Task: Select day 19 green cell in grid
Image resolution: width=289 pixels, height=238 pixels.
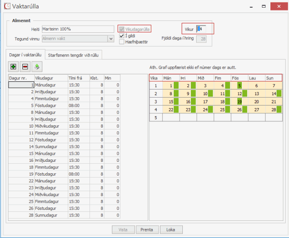Action: (x=239, y=102)
